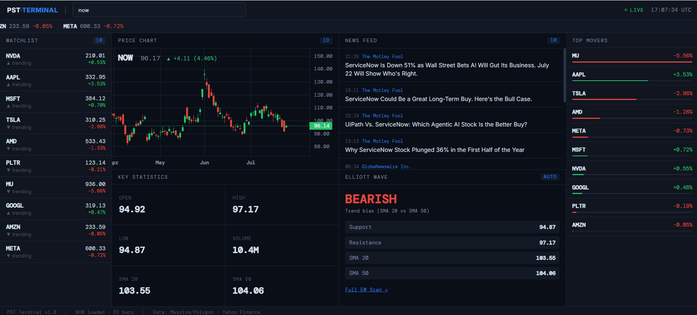Select AAPL in the watchlist

coord(56,80)
